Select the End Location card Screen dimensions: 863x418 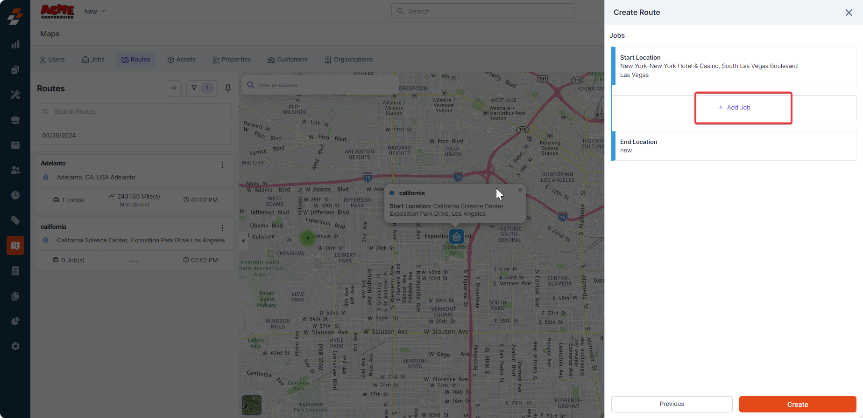734,146
